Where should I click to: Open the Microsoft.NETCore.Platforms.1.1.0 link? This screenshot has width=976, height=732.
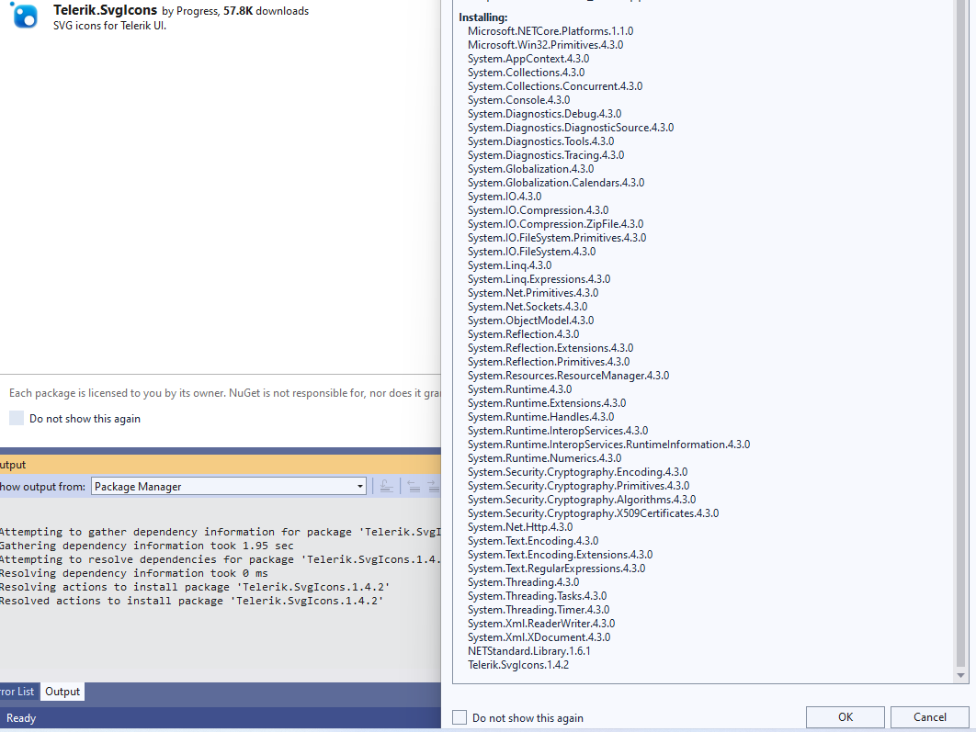click(x=550, y=30)
